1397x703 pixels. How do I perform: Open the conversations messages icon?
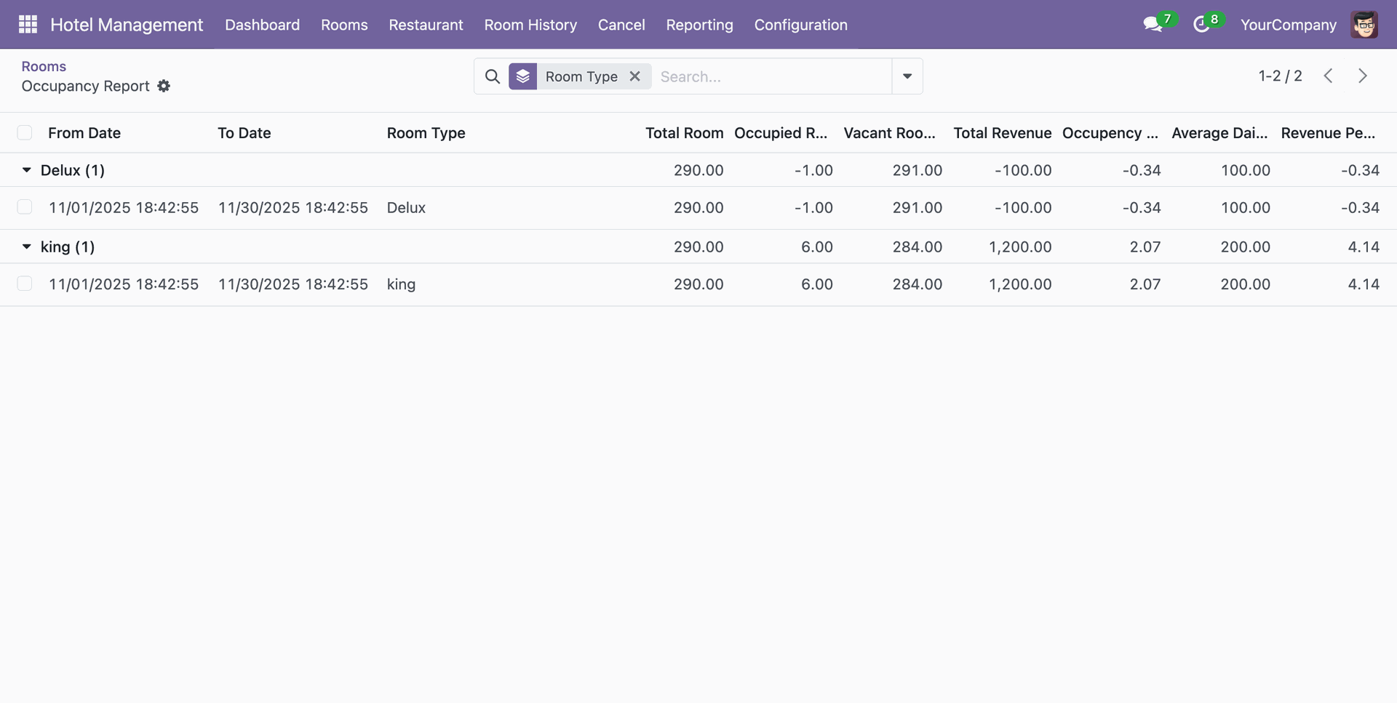1152,25
